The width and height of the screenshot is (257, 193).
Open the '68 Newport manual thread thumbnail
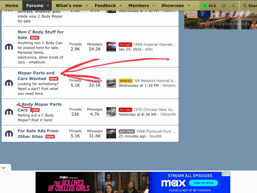(x=111, y=83)
